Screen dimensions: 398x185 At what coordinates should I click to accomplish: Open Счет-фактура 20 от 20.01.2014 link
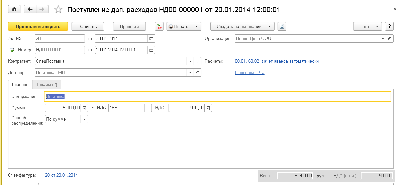tap(61, 175)
